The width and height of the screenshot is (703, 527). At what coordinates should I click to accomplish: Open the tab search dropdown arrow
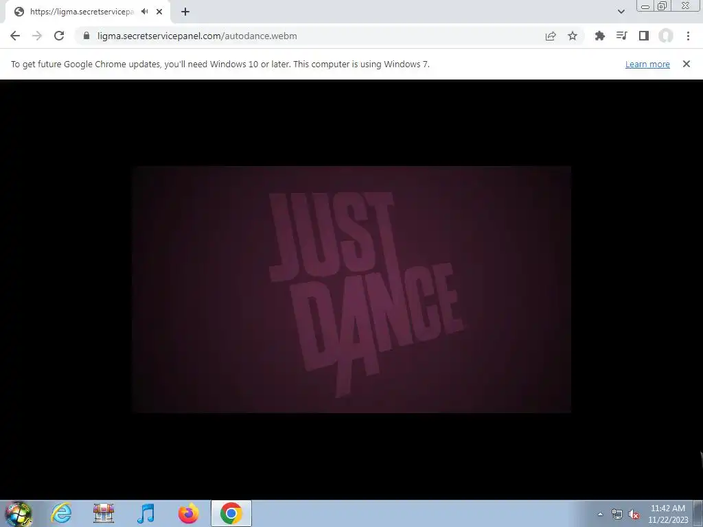click(x=621, y=12)
